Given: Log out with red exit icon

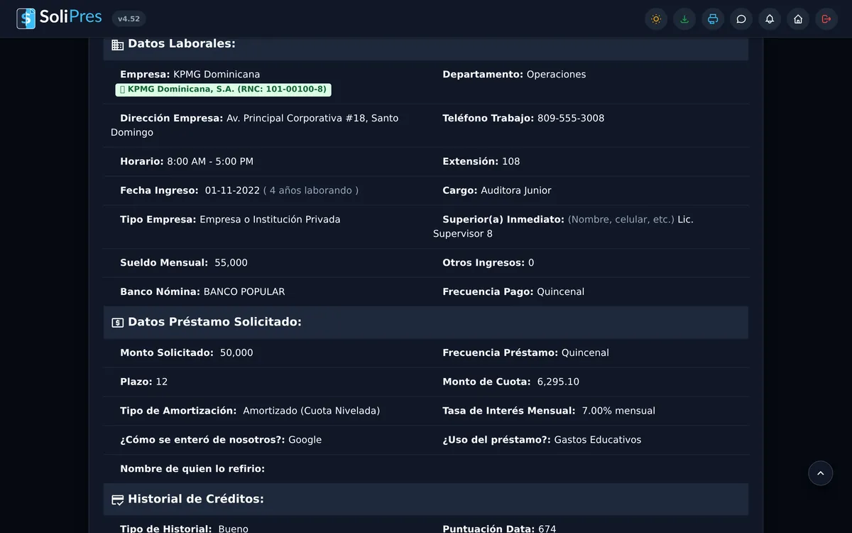Looking at the screenshot, I should [x=826, y=19].
